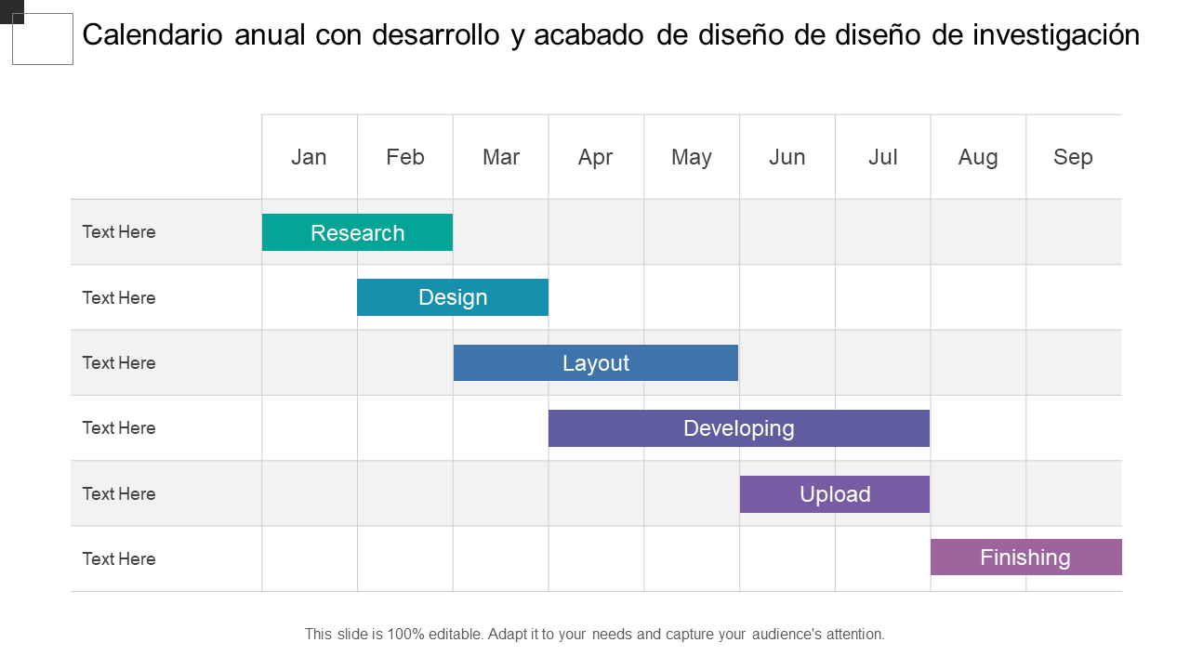This screenshot has width=1190, height=669.
Task: Click the Feb column header
Action: point(405,157)
